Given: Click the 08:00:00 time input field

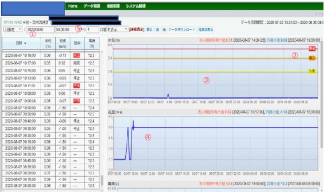Looking at the screenshot, I should (66, 29).
